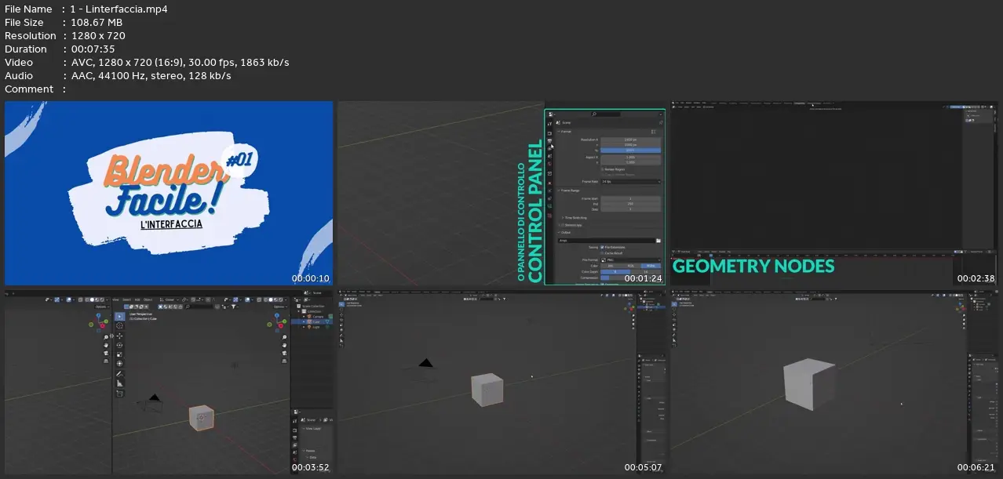The height and width of the screenshot is (479, 1003).
Task: Adjust the Compression slider
Action: [630, 278]
